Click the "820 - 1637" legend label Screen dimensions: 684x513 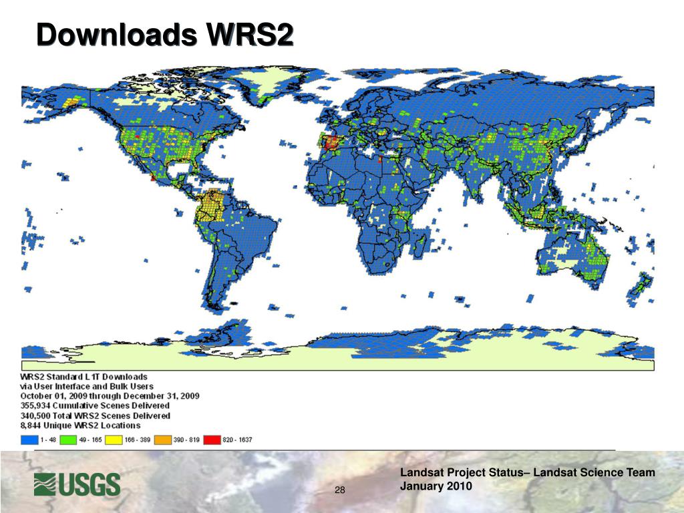(x=237, y=440)
